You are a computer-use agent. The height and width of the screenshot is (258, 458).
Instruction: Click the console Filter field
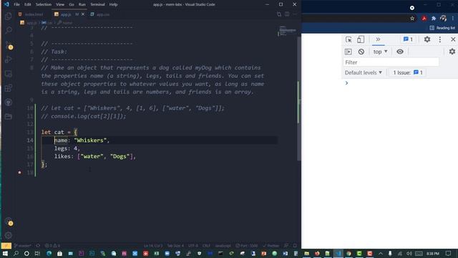391,62
